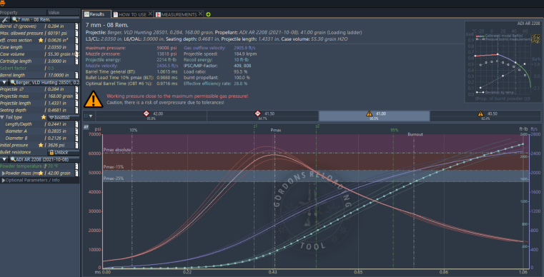
Task: Toggle the A/t chart axis button
Action: (86, 128)
